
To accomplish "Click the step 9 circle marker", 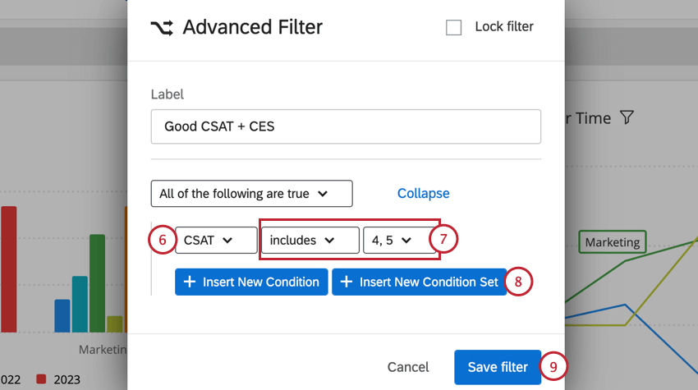I will click(553, 367).
